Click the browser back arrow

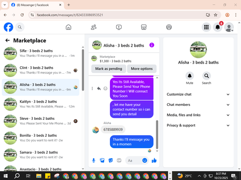5,15
